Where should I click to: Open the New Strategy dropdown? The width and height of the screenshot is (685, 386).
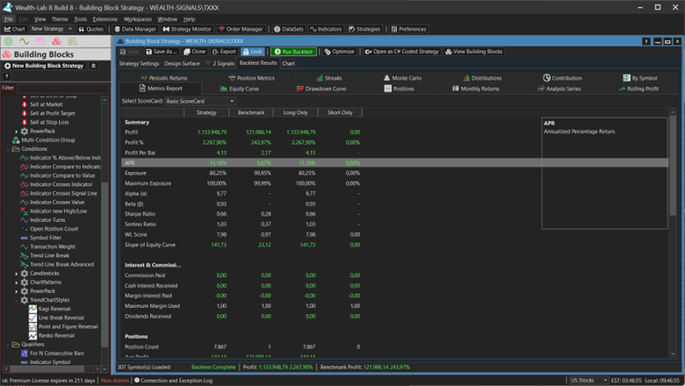53,29
